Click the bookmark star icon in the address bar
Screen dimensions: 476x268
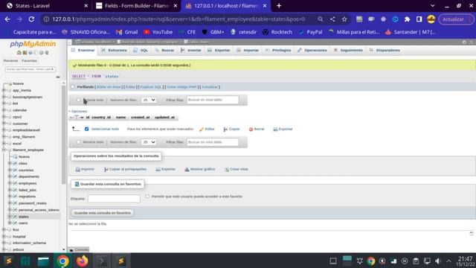click(344, 19)
